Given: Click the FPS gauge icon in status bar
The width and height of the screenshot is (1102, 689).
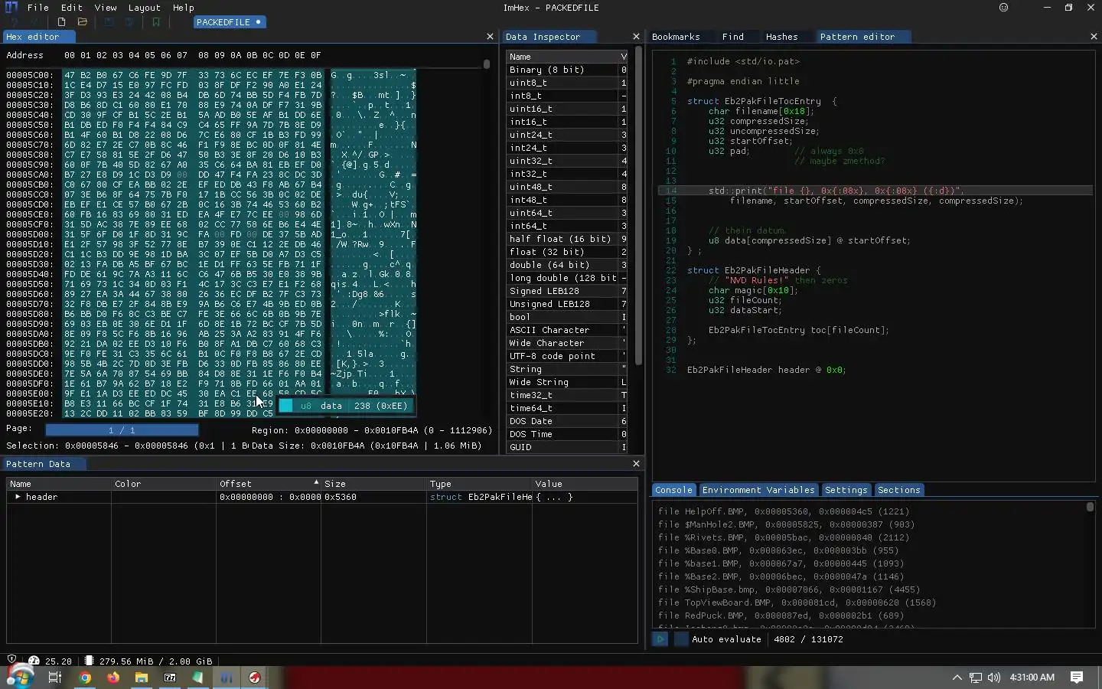Looking at the screenshot, I should [34, 660].
